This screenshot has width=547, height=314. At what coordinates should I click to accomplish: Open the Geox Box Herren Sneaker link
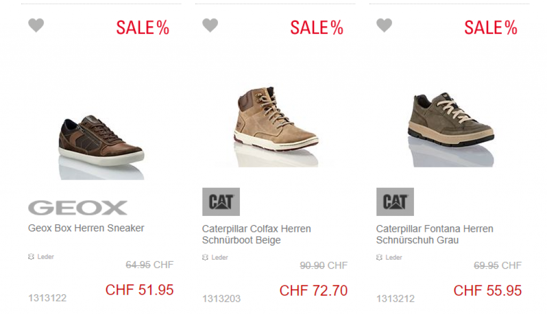(86, 228)
